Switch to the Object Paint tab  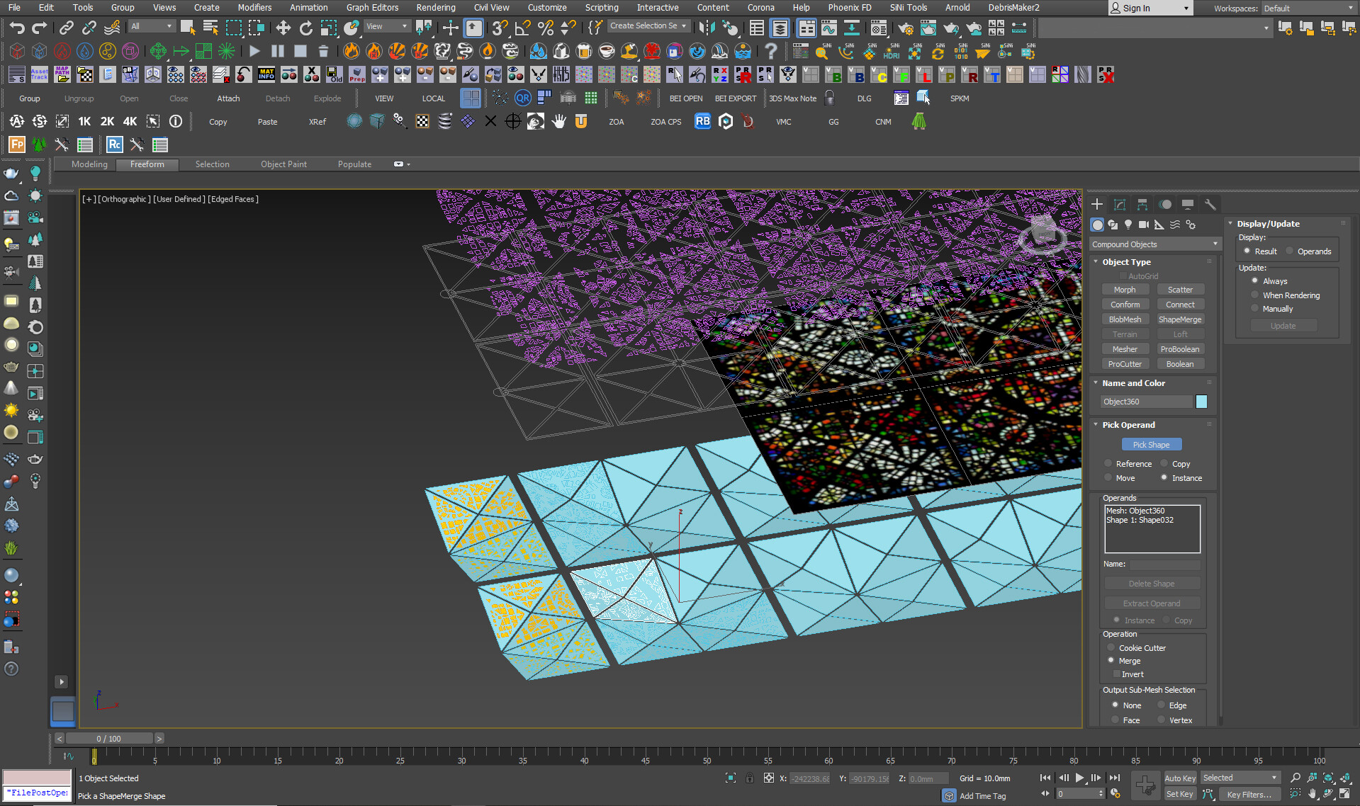pyautogui.click(x=283, y=164)
